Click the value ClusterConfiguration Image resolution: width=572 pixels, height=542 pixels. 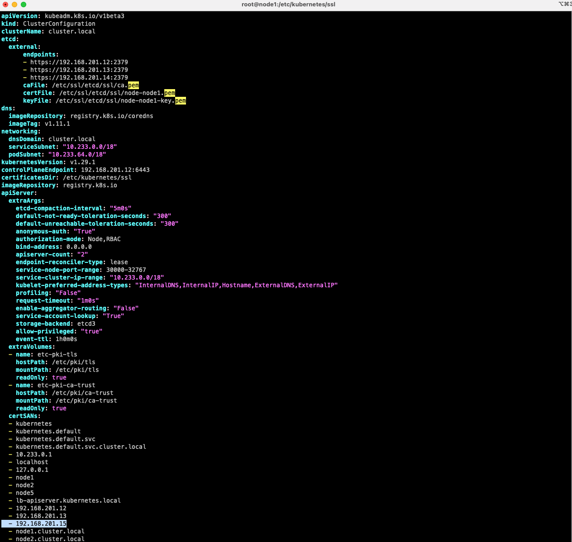[59, 24]
